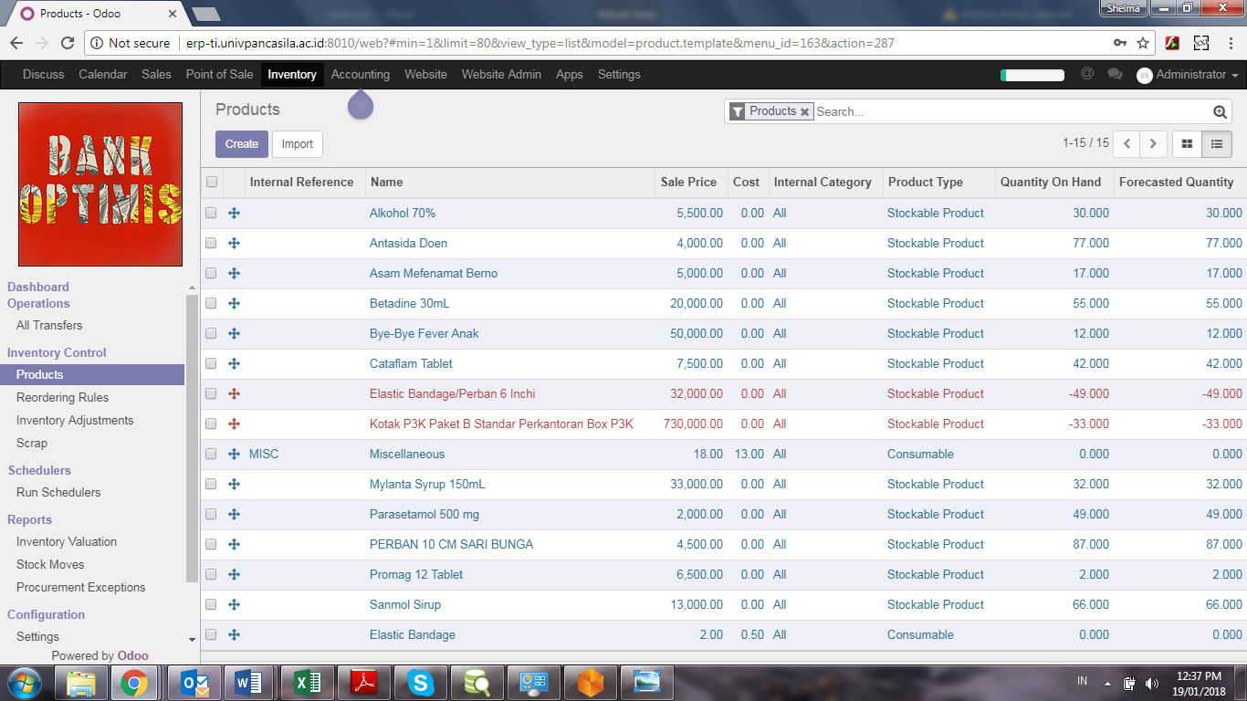Go to next page arrow
1247x701 pixels.
1153,144
